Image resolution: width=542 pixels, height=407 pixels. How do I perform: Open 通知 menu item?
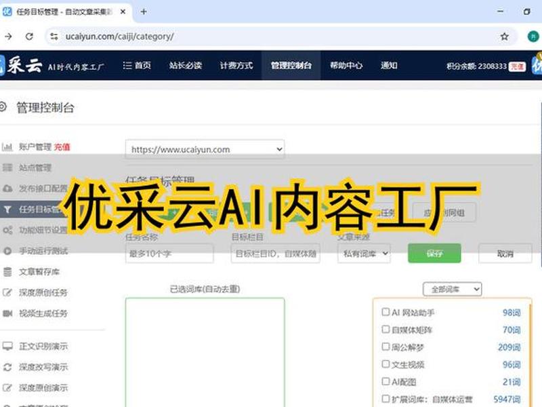[389, 65]
